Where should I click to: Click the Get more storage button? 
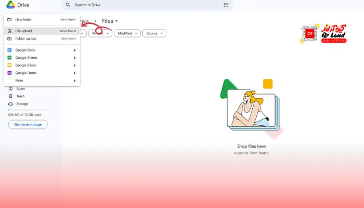pyautogui.click(x=28, y=125)
